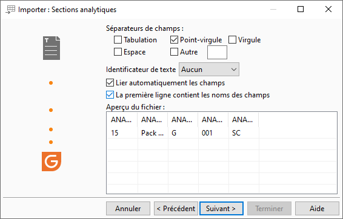Image resolution: width=343 pixels, height=219 pixels.
Task: Select the Pack cell in file preview
Action: coord(153,133)
